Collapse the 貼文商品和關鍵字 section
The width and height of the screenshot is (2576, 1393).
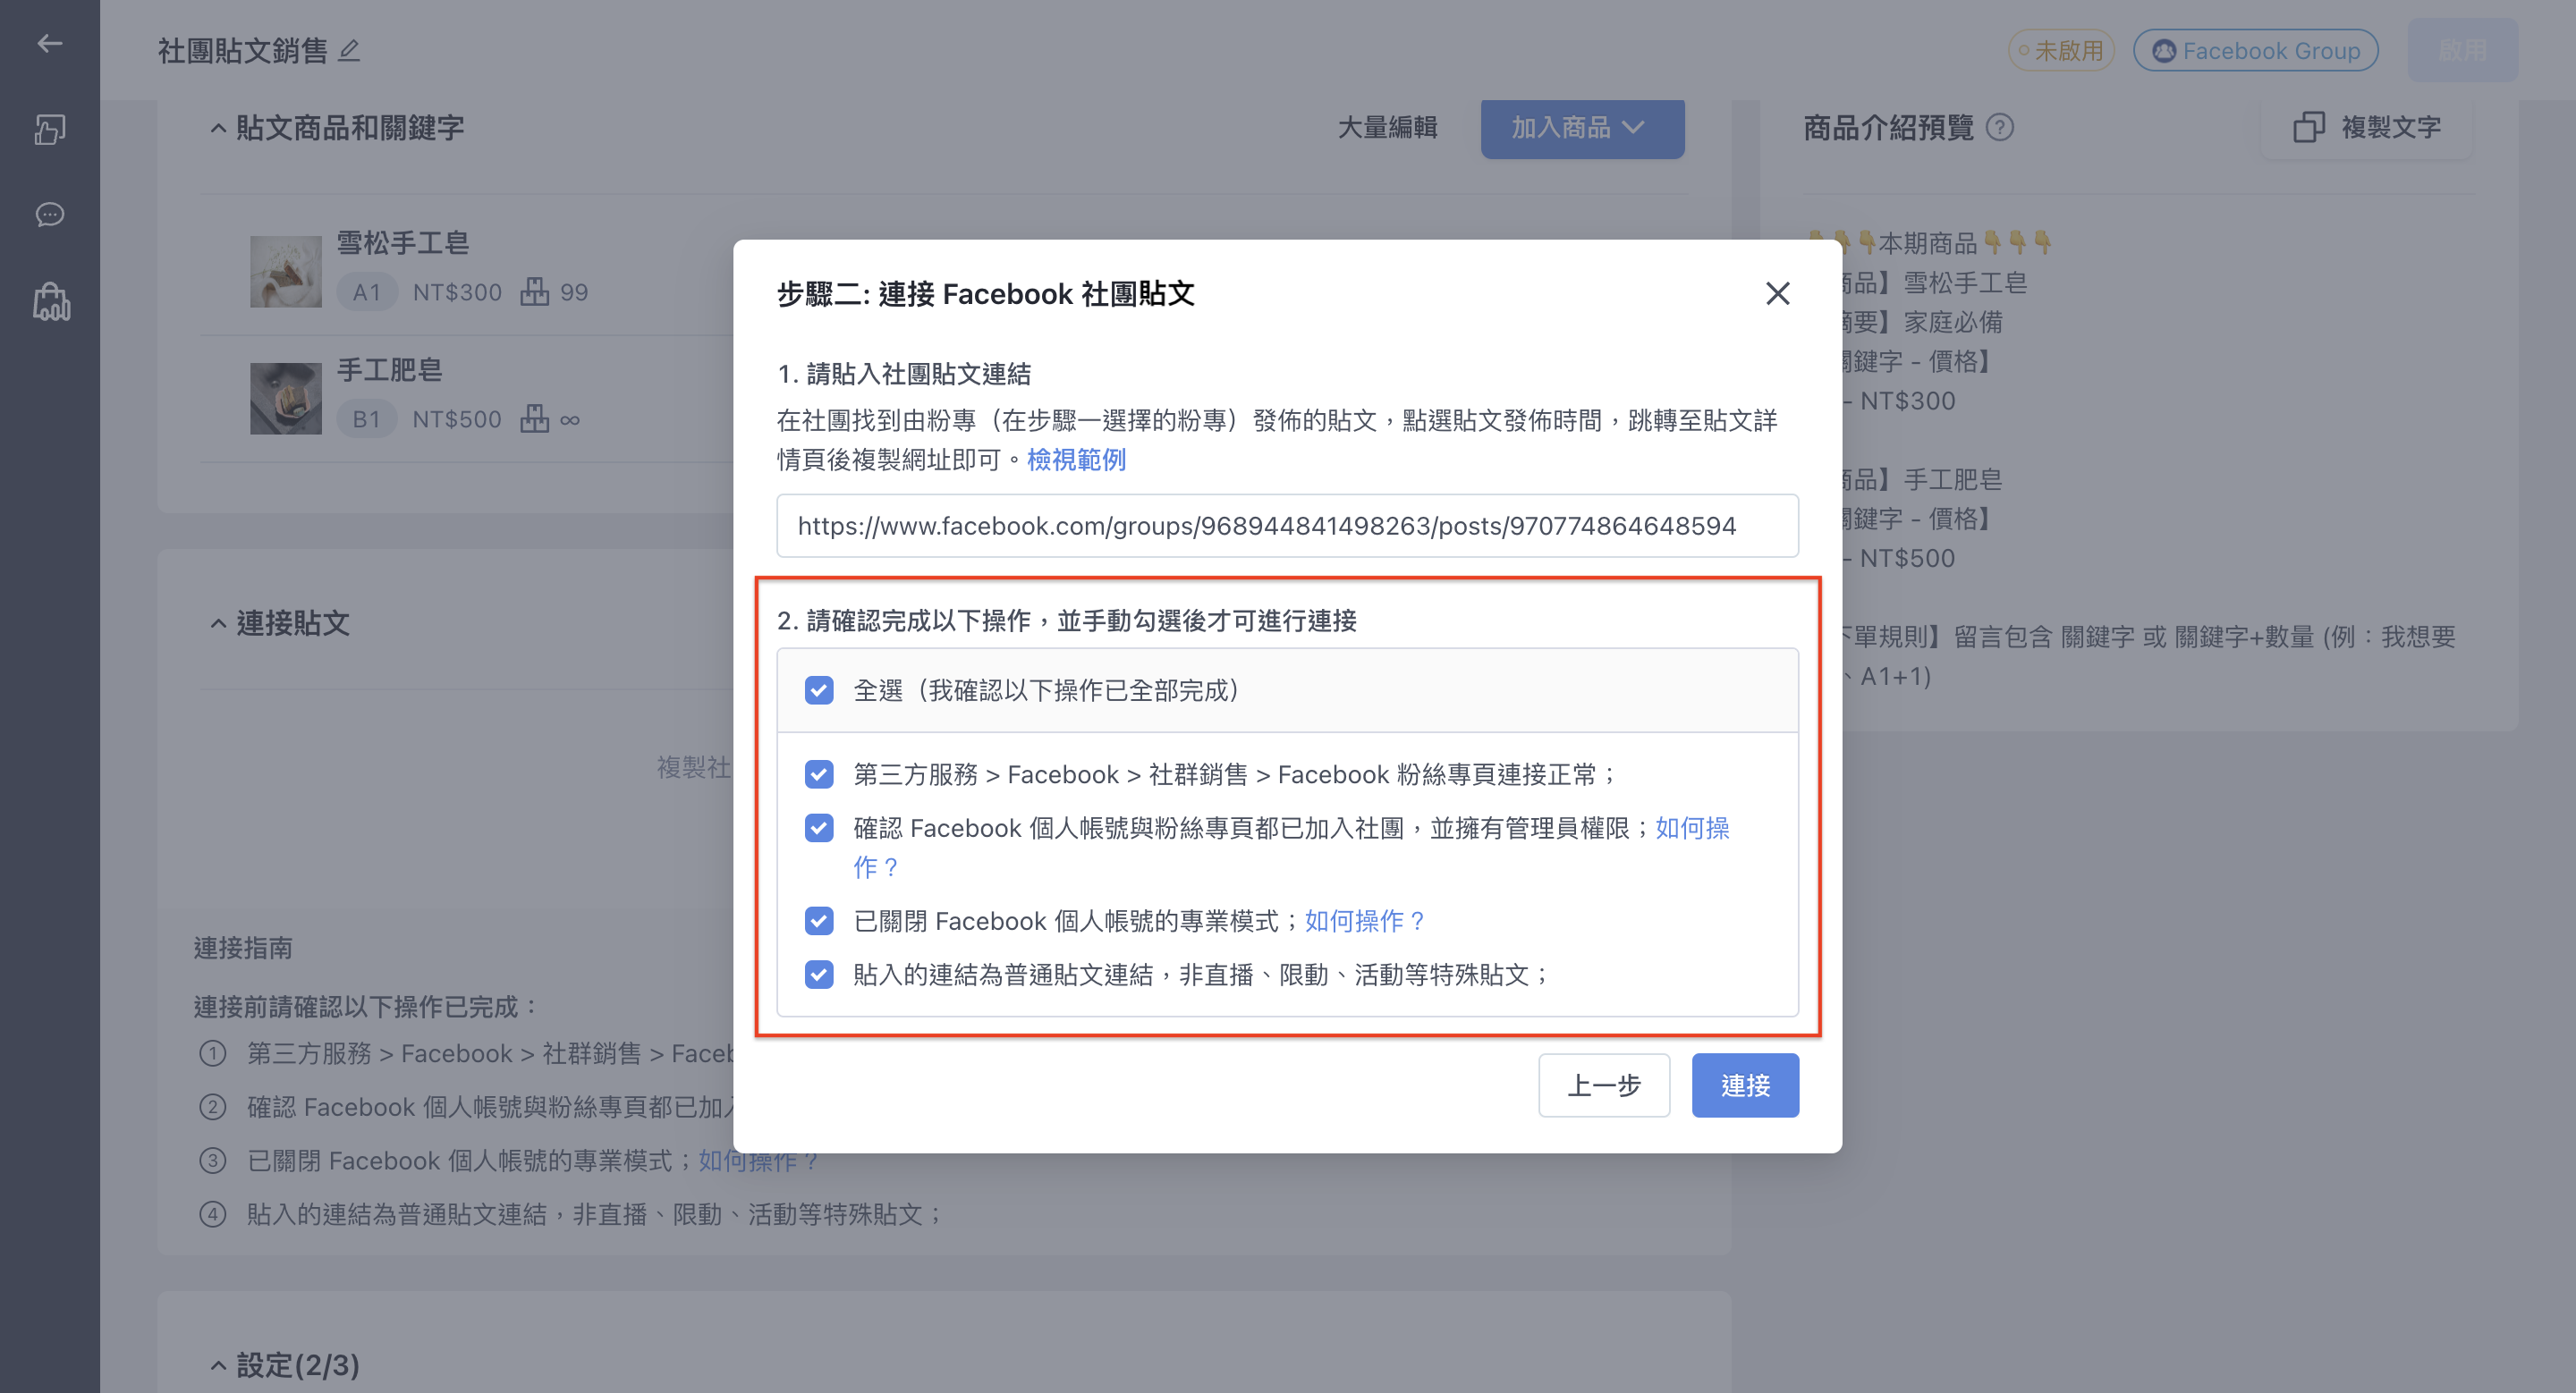217,128
